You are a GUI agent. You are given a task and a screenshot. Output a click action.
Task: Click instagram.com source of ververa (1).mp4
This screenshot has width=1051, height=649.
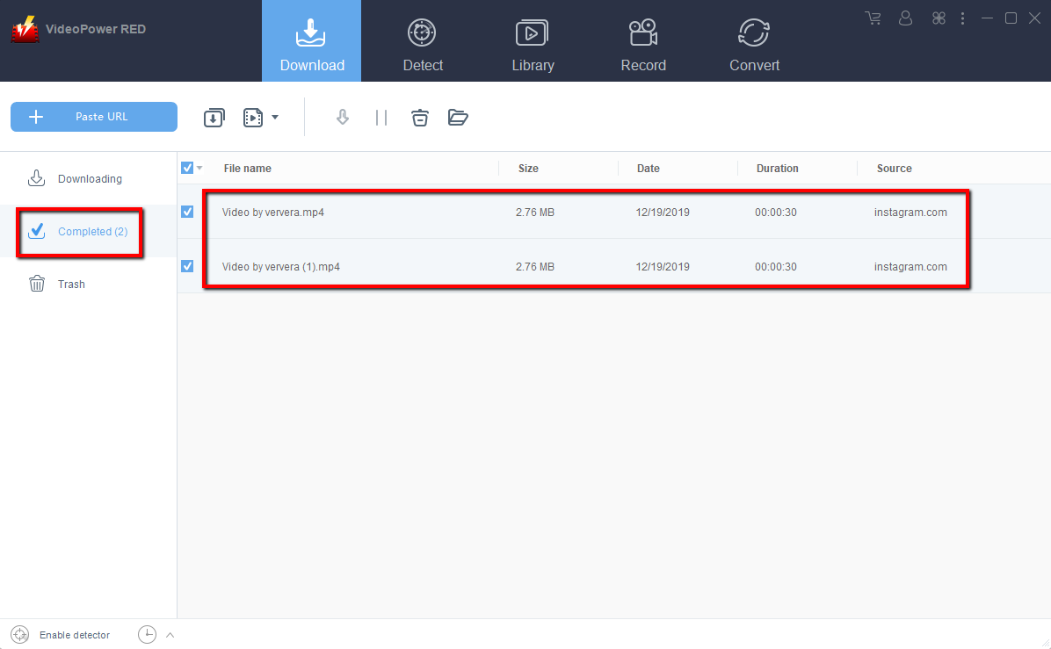point(910,267)
